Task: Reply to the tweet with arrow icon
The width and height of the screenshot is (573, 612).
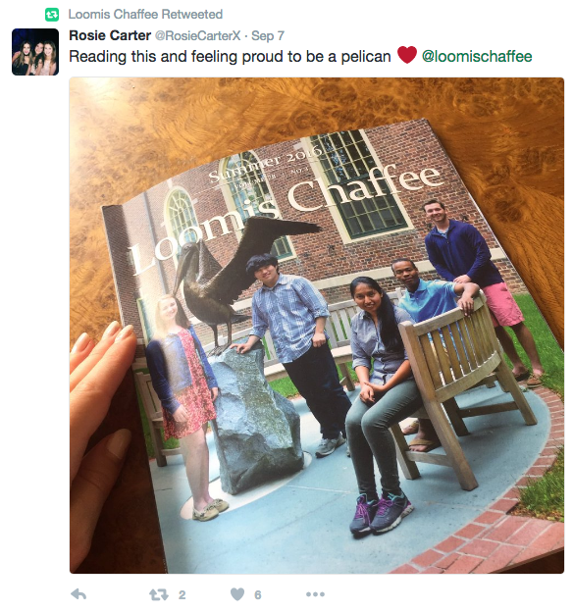Action: coord(78,594)
